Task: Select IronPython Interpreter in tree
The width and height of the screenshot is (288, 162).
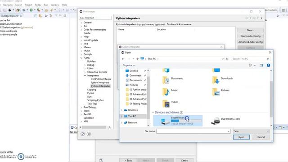Action: [101, 79]
